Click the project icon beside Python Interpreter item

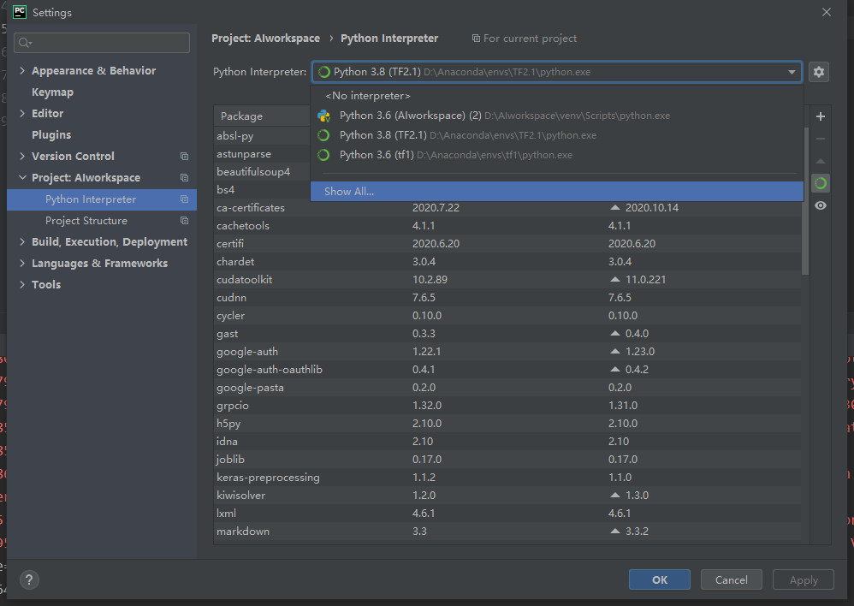point(184,199)
